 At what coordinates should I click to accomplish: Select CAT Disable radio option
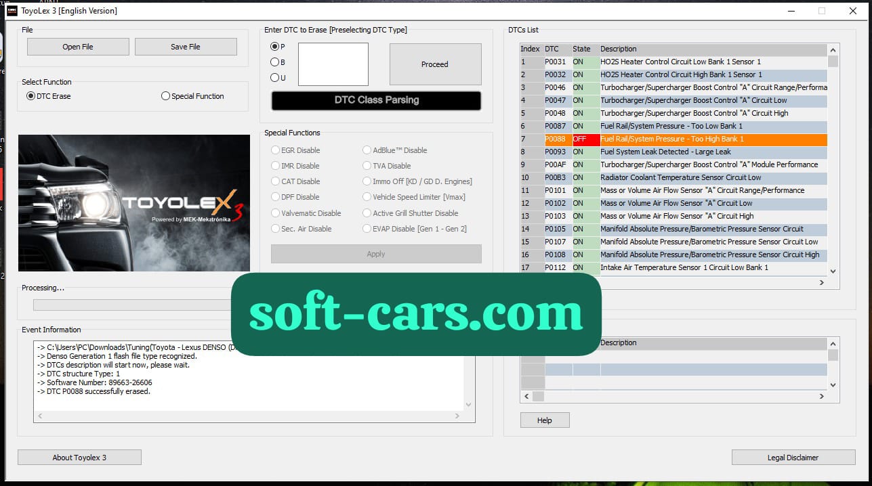coord(295,181)
